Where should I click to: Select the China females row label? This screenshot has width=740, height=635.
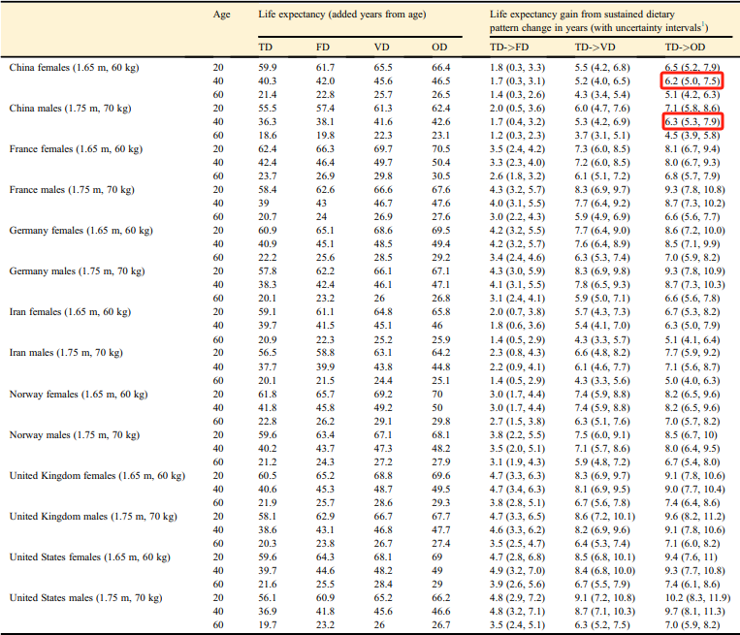[74, 68]
